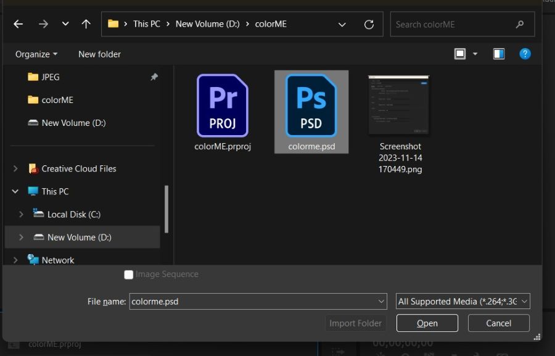This screenshot has width=555, height=356.
Task: Expand the Creative Cloud Files node
Action: pyautogui.click(x=15, y=168)
